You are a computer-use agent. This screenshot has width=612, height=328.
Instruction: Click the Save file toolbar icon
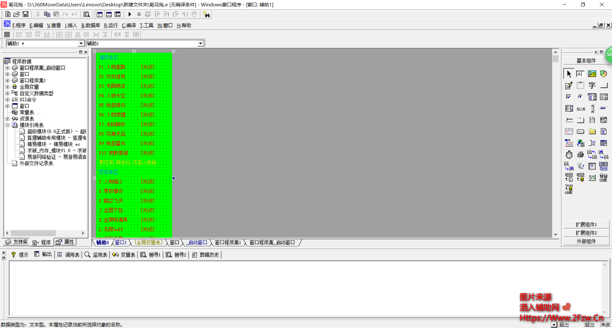[x=25, y=14]
